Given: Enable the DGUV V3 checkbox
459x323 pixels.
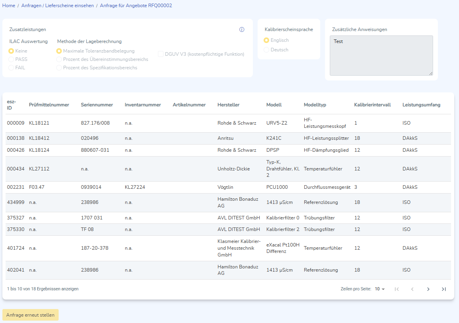Looking at the screenshot, I should click(161, 54).
